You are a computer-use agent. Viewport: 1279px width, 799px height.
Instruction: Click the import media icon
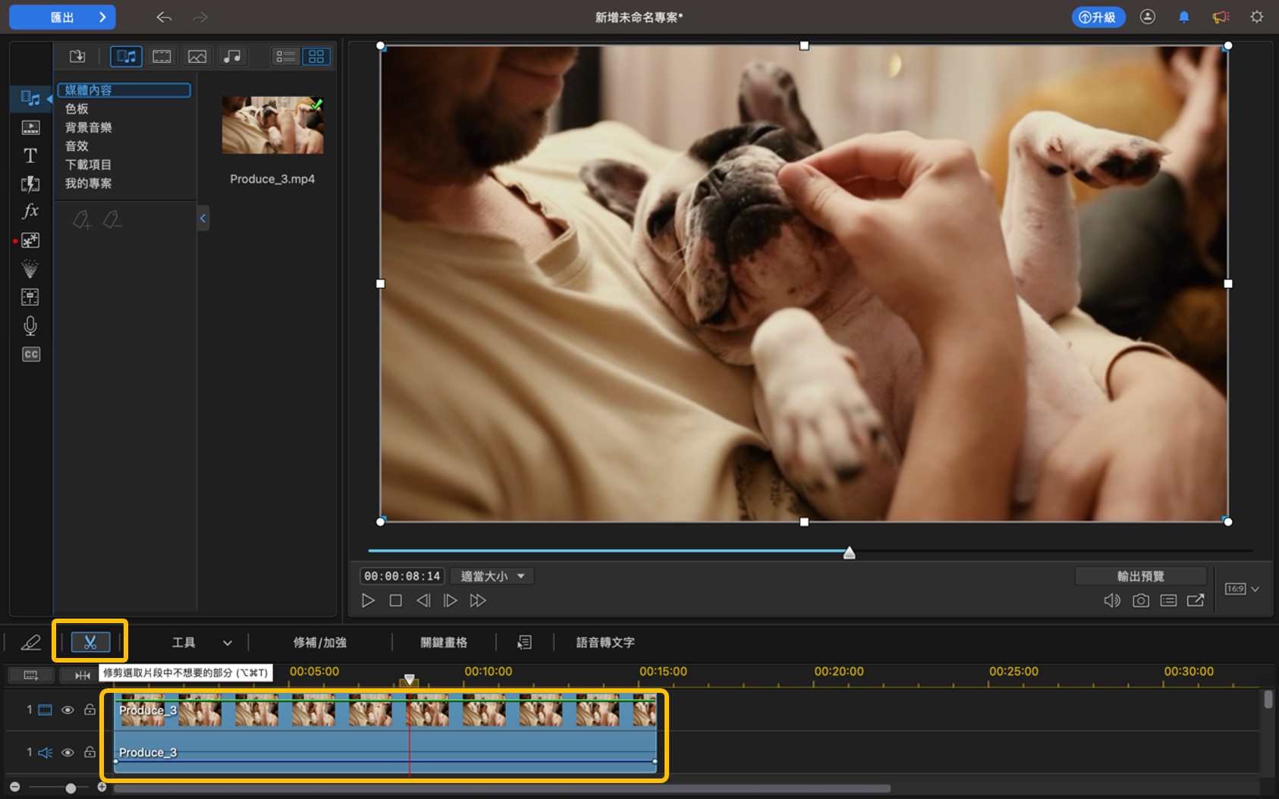[x=77, y=56]
